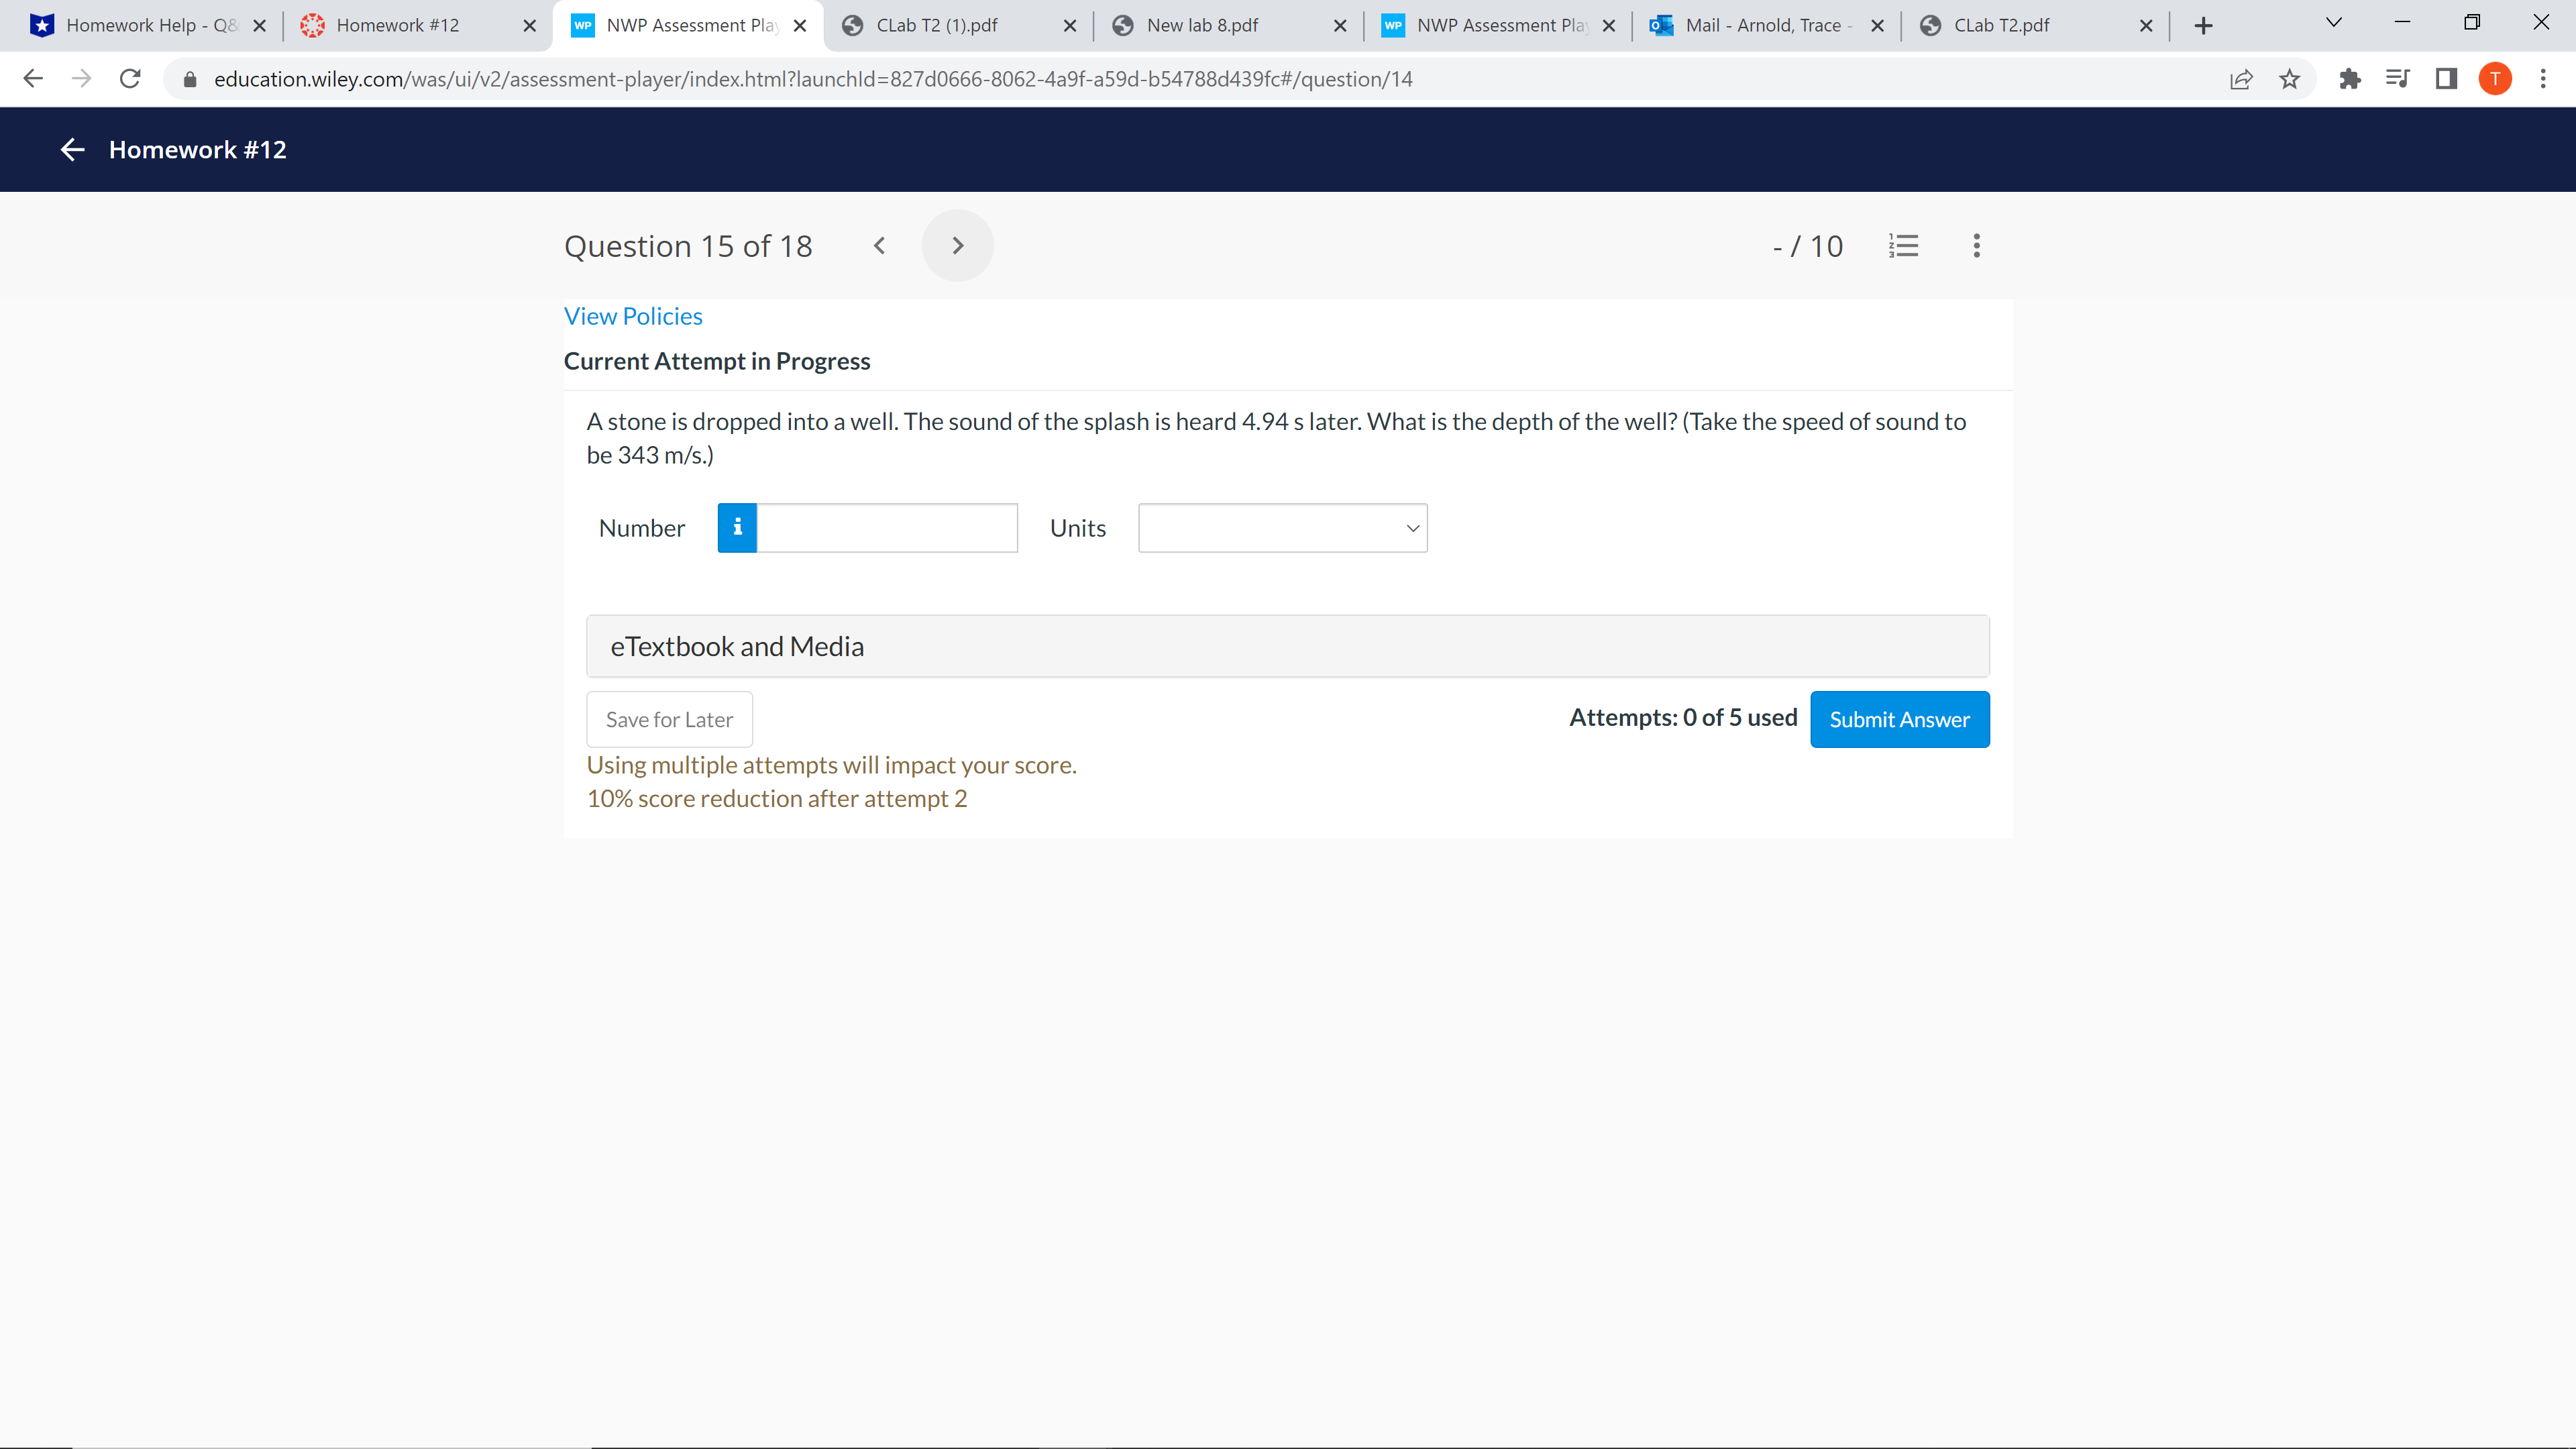This screenshot has width=2576, height=1449.
Task: Open the tab search chevron
Action: (x=2333, y=23)
